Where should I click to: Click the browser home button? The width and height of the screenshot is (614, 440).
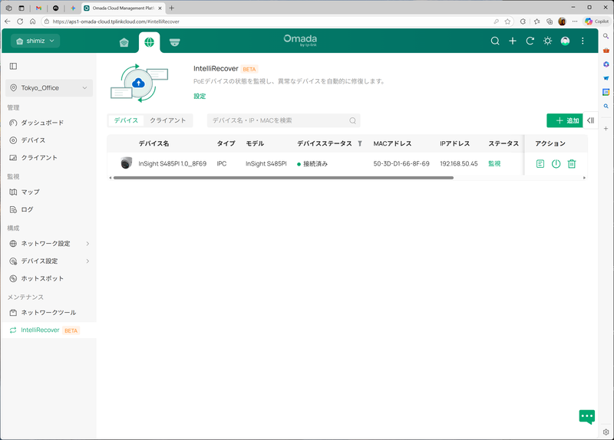click(32, 21)
